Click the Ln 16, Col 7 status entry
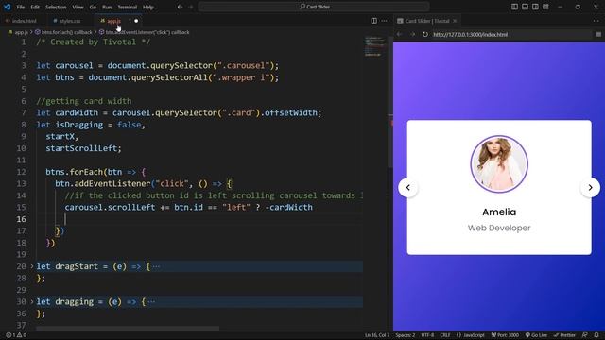Screen dimensions: 605x340 (x=377, y=335)
